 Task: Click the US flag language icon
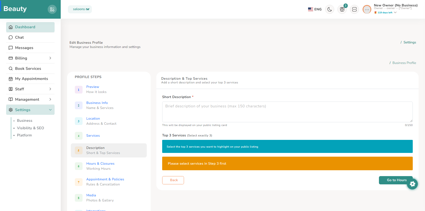click(310, 9)
